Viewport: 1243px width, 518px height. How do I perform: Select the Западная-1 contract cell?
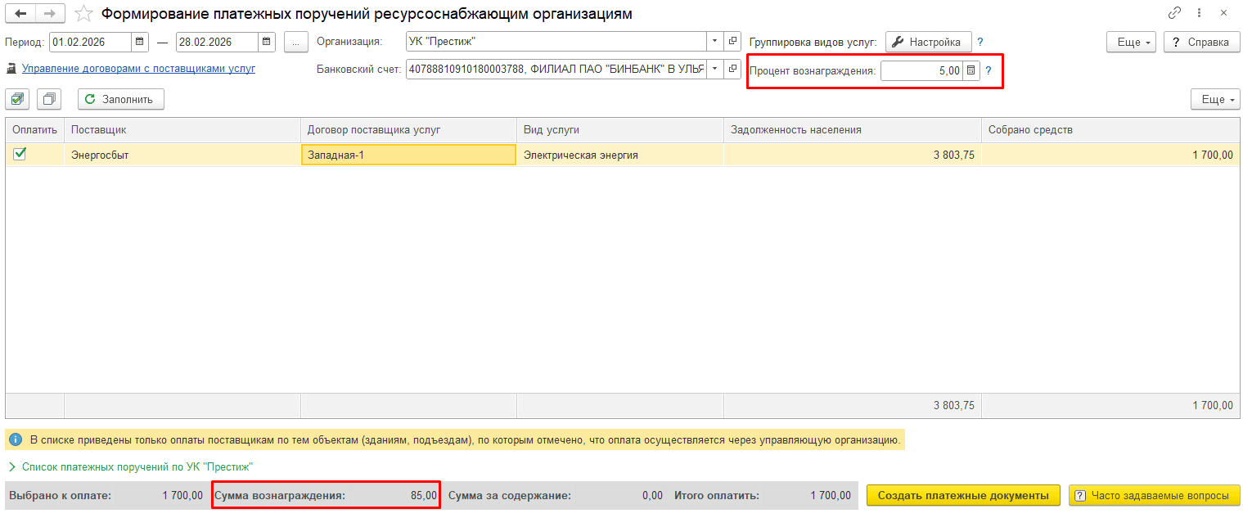point(408,155)
